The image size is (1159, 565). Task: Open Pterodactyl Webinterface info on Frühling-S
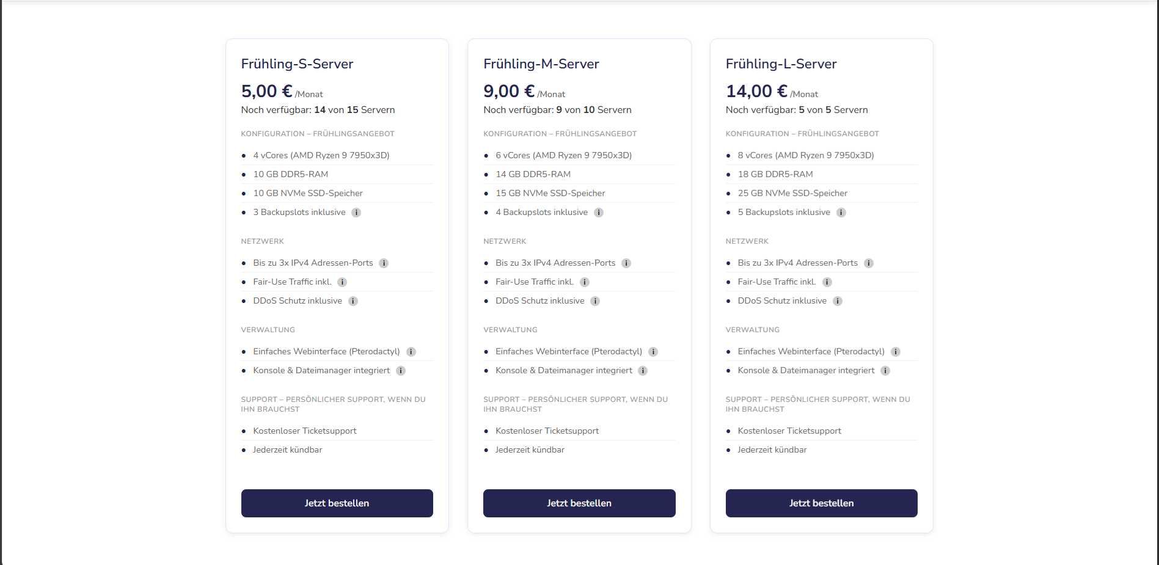click(x=411, y=351)
